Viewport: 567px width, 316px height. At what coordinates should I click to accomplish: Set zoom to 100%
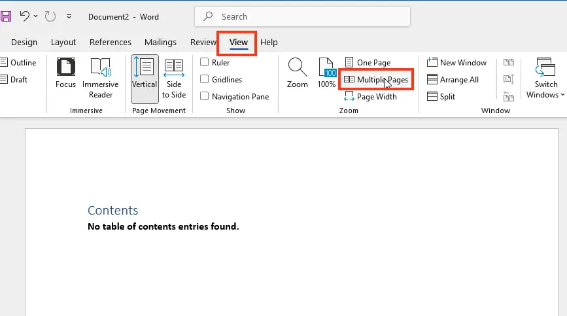point(326,73)
